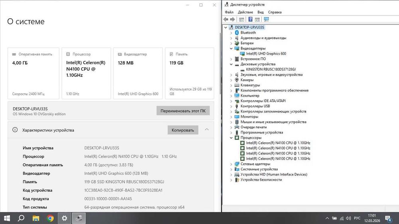Screen dimensions: 399x224
Task: Select Устройства HID (Human Interface Devices)
Action: [274, 175]
